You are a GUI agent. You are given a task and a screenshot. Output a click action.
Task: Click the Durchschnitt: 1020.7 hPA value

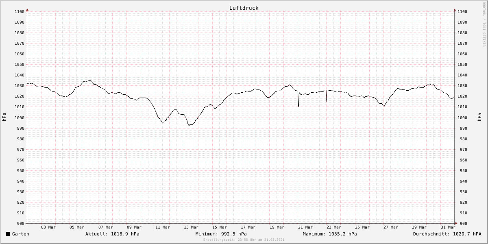(447, 234)
